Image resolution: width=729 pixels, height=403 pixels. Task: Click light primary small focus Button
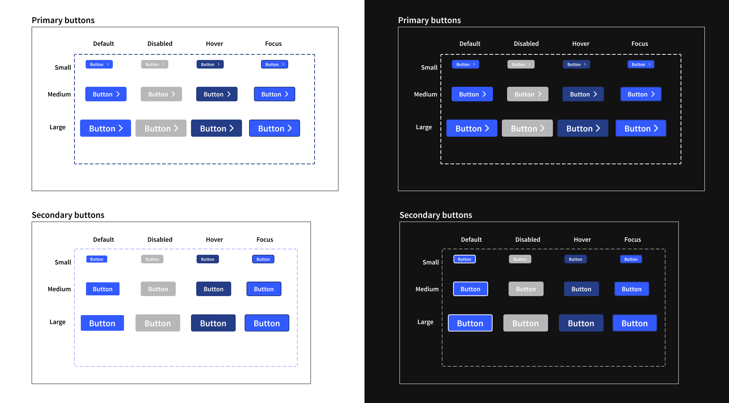pos(274,64)
